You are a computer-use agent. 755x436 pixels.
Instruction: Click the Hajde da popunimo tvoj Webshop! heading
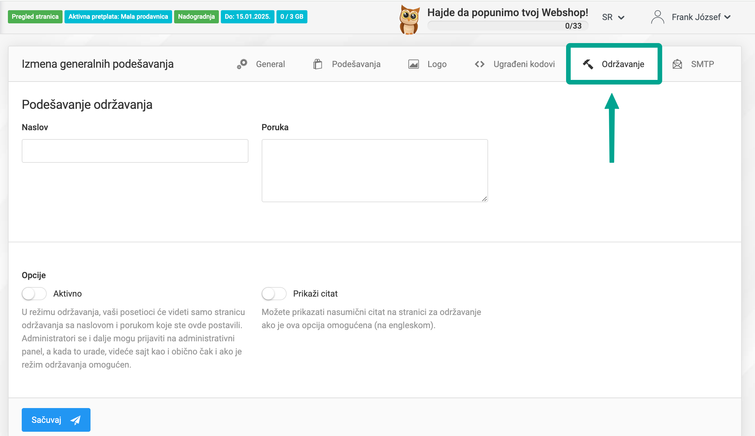click(x=508, y=12)
